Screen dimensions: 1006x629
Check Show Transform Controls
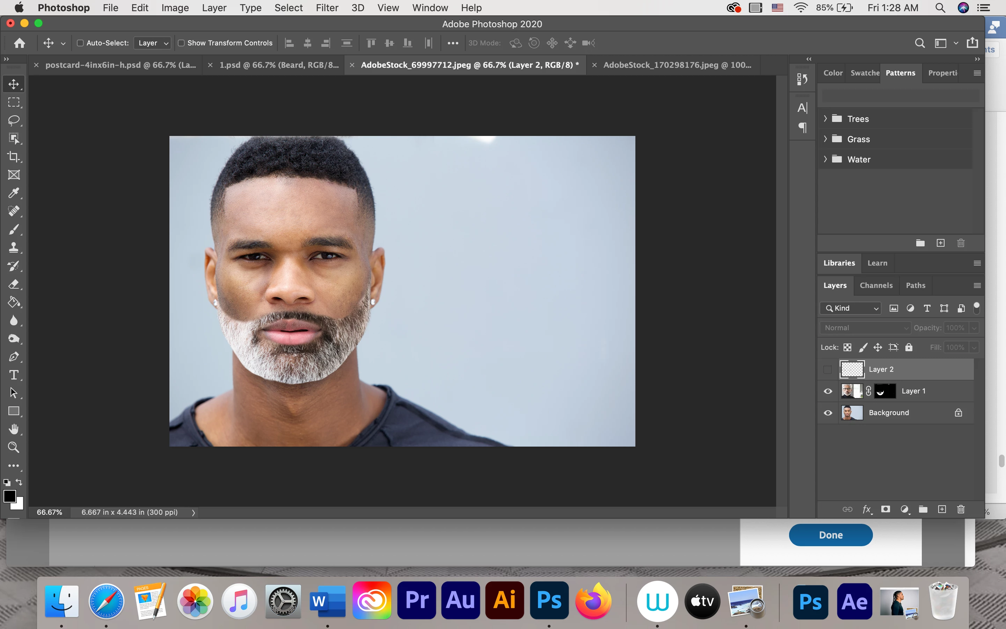[181, 43]
